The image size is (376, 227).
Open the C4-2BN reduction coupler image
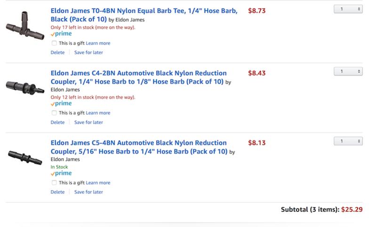coord(25,87)
